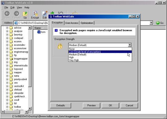Select the sitespider folder
The width and height of the screenshot is (167, 119).
tap(19, 93)
